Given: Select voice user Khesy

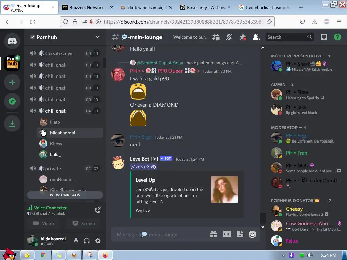Looking at the screenshot, I should [70, 144].
